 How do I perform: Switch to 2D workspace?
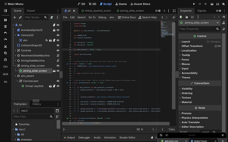pyautogui.click(x=81, y=4)
